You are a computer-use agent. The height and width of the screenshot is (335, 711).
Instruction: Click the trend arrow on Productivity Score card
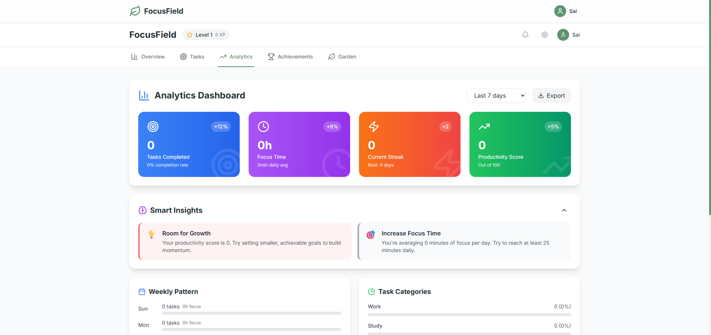tap(484, 127)
